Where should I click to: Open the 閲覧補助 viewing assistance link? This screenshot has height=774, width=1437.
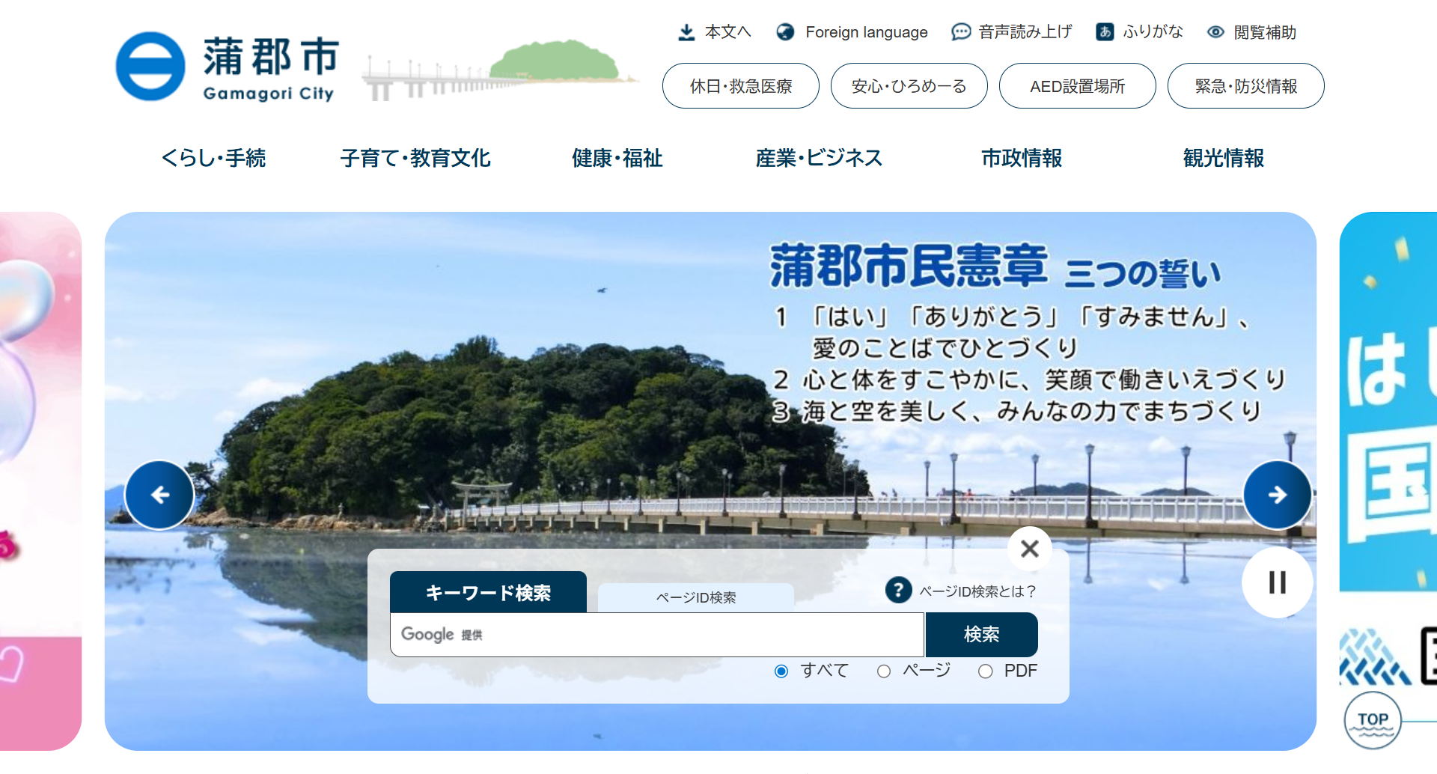[1265, 32]
